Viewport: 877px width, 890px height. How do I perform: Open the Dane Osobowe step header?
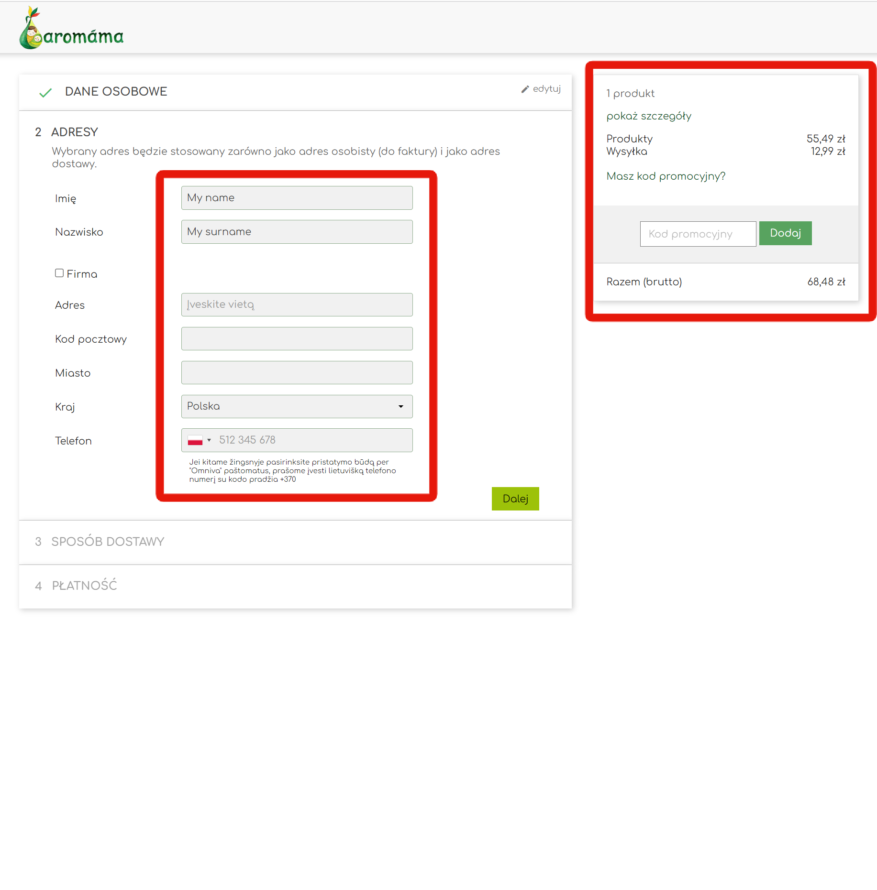pos(116,92)
